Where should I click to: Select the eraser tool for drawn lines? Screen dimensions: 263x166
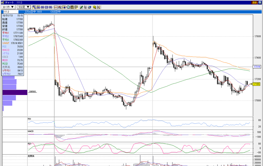click(x=89, y=7)
